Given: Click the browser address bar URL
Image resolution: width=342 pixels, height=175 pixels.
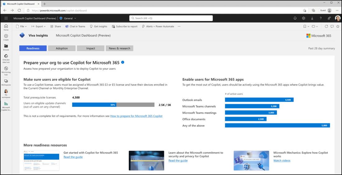Looking at the screenshot, I should pyautogui.click(x=59, y=10).
